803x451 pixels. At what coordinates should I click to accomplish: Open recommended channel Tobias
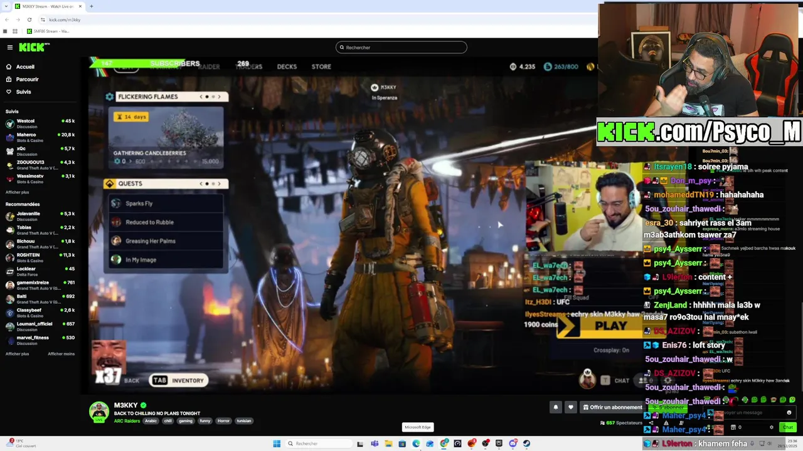coord(40,229)
